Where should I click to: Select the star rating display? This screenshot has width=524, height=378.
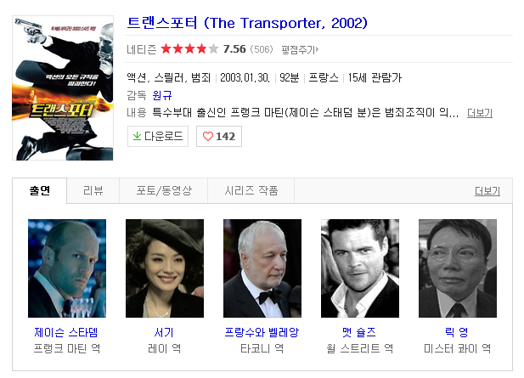[x=189, y=49]
